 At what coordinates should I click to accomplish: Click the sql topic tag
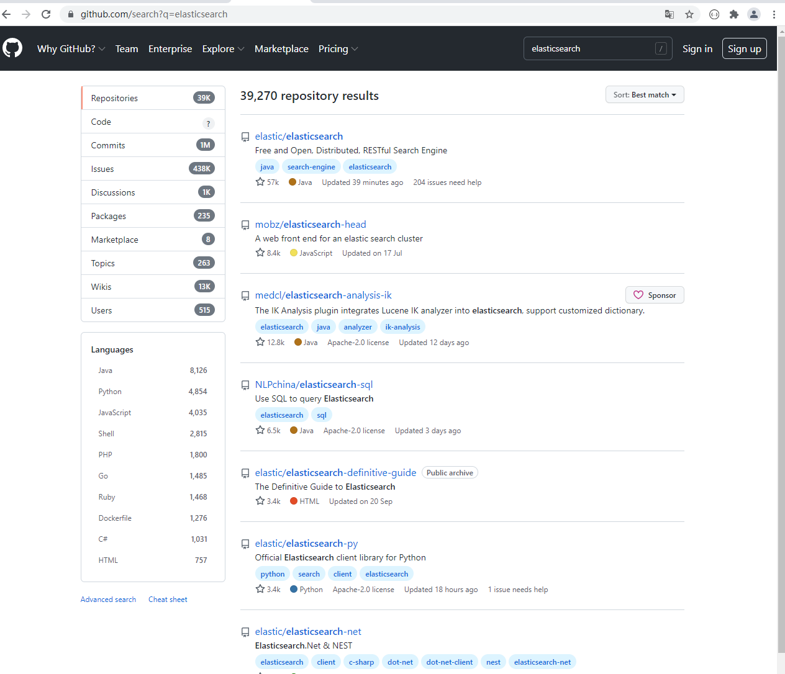coord(322,415)
